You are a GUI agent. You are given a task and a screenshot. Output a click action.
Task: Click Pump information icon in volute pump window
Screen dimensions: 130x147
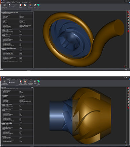25,6
